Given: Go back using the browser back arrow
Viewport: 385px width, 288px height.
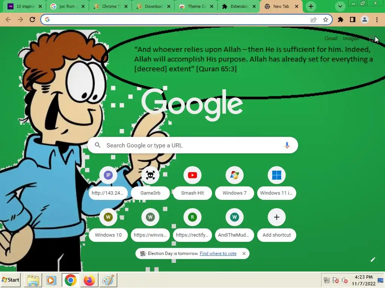Looking at the screenshot, I should pos(8,19).
